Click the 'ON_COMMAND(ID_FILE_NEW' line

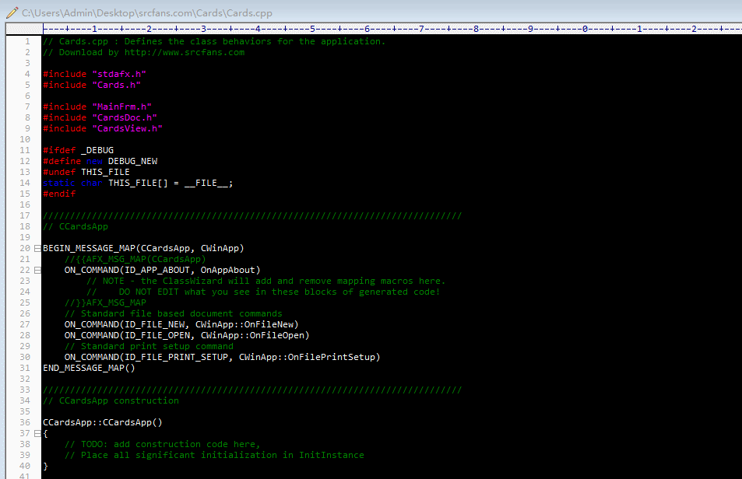(181, 324)
